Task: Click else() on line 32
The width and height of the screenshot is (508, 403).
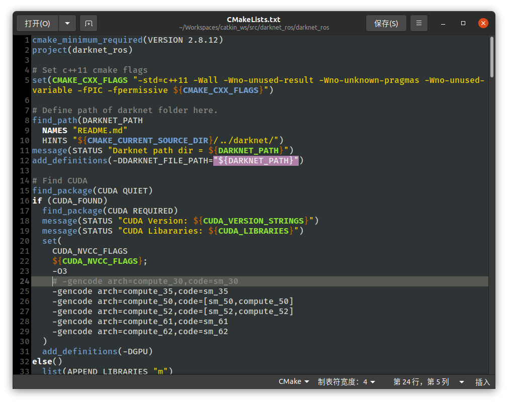Action: [x=47, y=361]
